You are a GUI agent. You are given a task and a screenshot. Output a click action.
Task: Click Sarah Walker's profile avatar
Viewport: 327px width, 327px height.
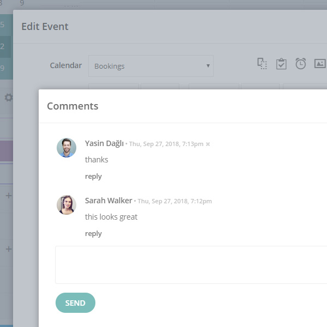click(66, 205)
